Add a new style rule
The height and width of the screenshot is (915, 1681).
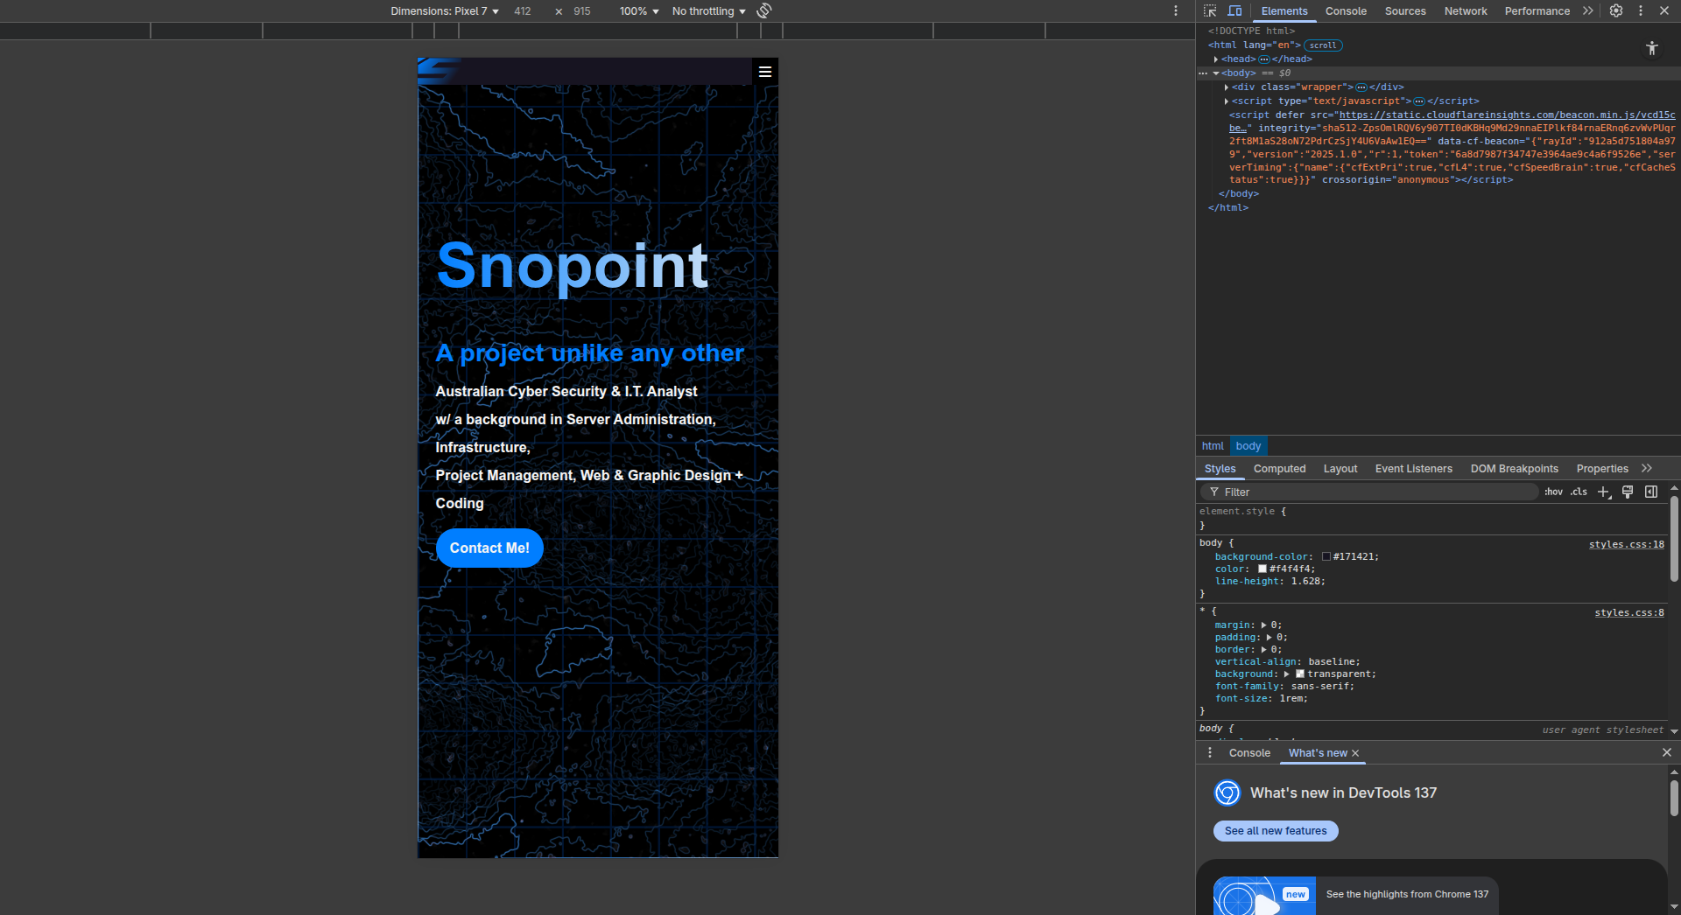point(1604,492)
